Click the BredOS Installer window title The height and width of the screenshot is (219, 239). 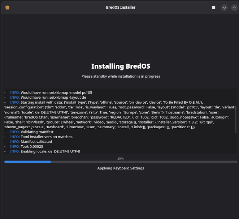(x=121, y=7)
